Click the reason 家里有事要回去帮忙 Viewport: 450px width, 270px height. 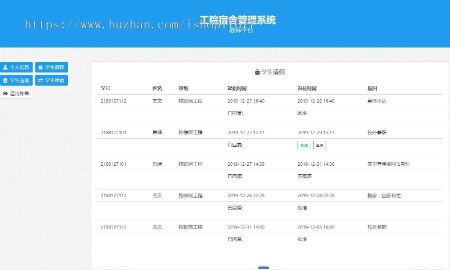389,164
